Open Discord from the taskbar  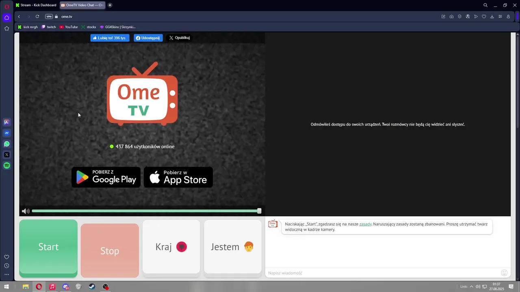[65, 287]
